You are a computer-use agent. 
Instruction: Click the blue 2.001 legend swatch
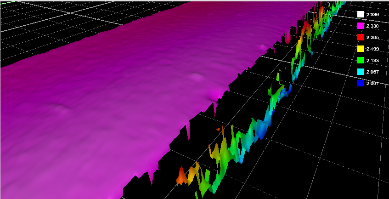pyautogui.click(x=361, y=83)
